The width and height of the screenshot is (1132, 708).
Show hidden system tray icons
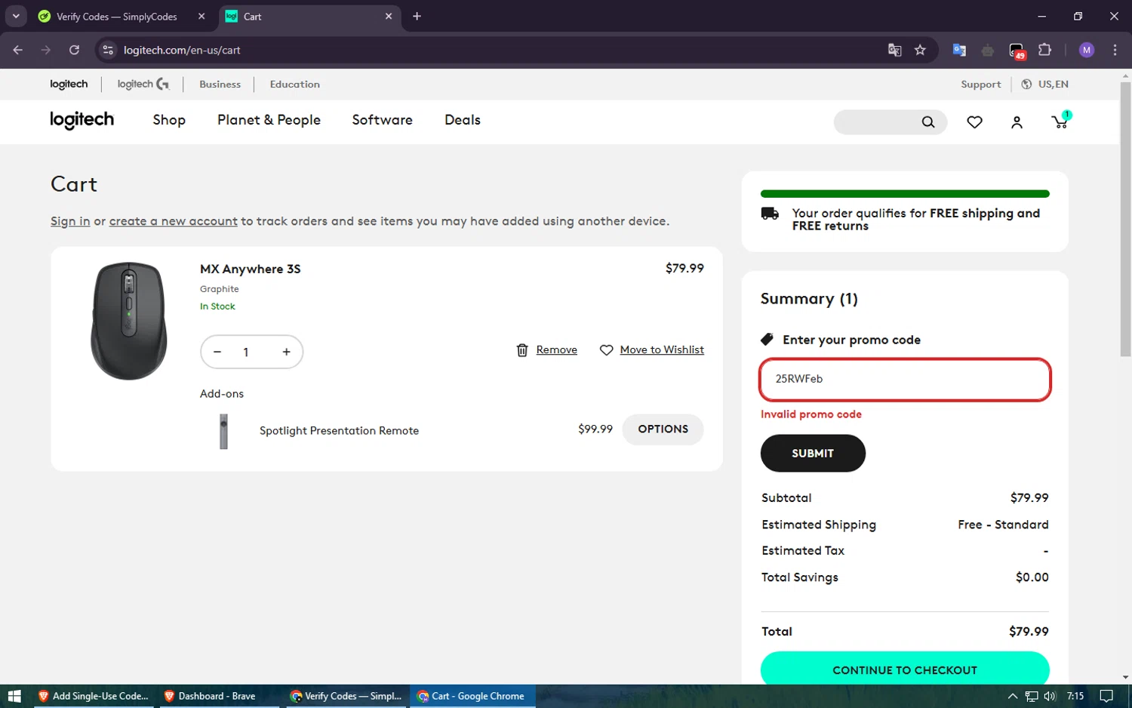click(x=1013, y=696)
